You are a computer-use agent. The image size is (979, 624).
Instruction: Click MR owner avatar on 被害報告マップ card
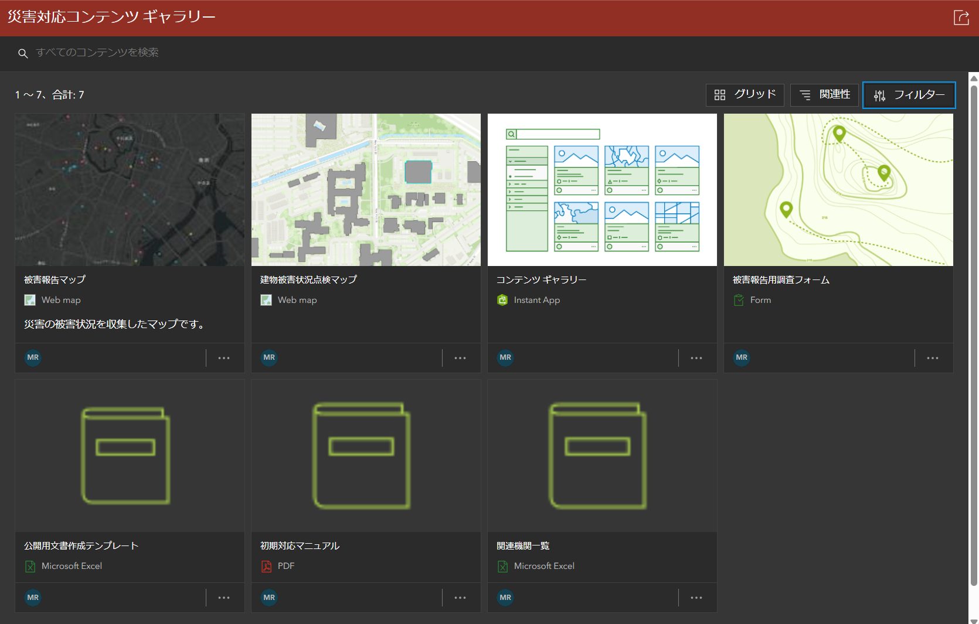pos(33,357)
